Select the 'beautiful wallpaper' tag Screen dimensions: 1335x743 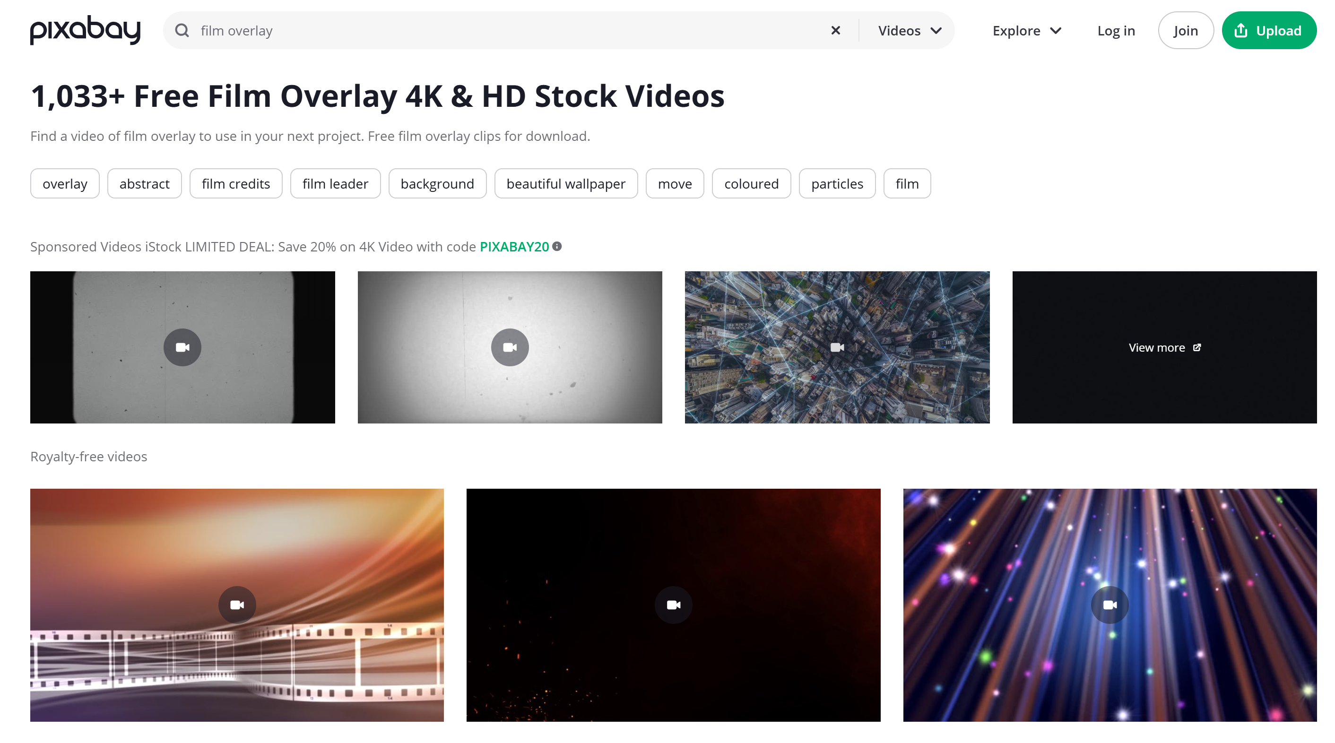(x=566, y=183)
